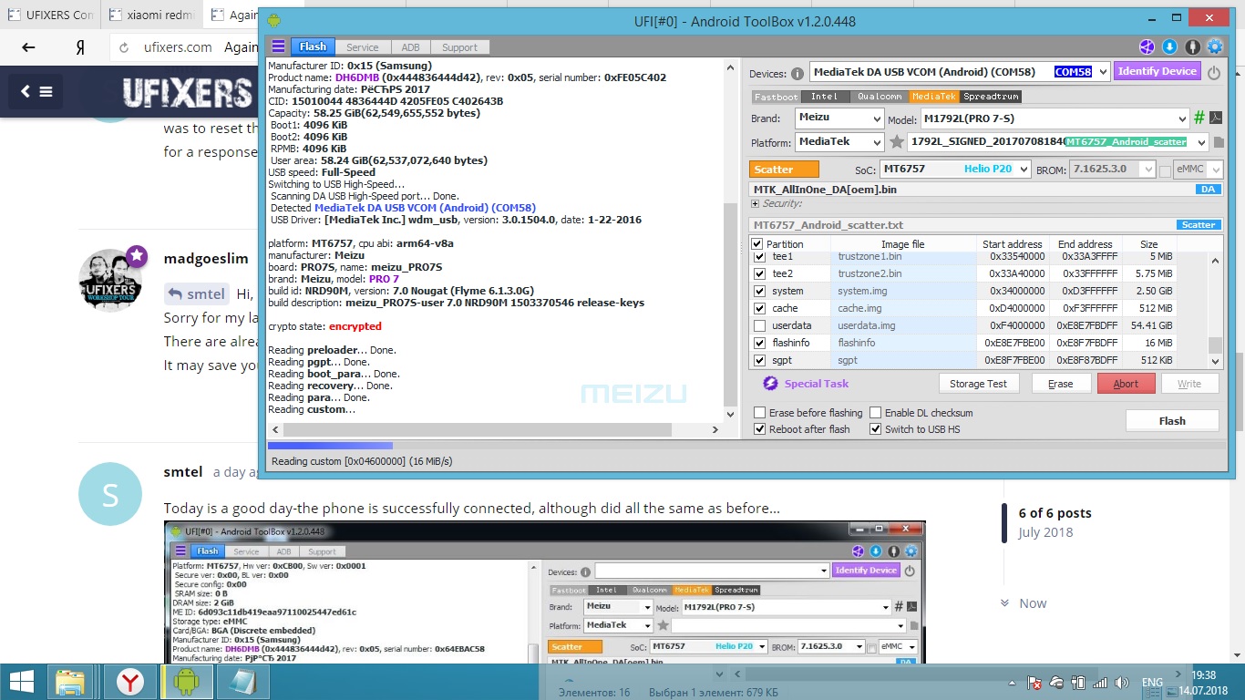Screen dimensions: 1245x700
Task: Enable DL checksum option
Action: pos(875,413)
